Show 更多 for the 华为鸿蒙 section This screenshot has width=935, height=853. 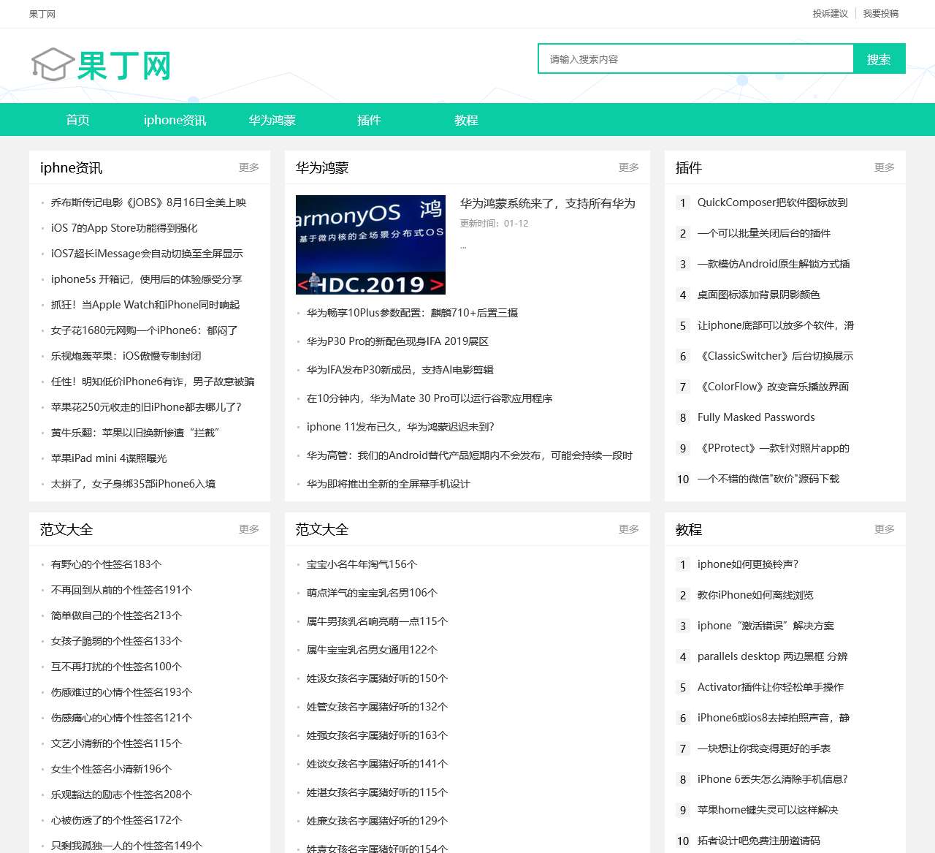628,167
